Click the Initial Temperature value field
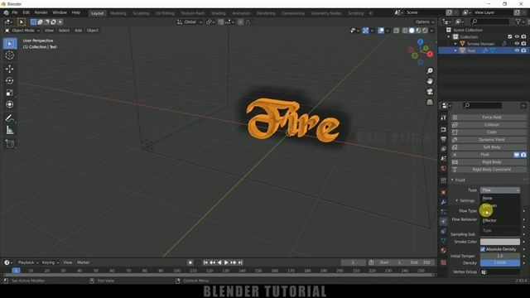Viewport: 530px width, 298px height. tap(500, 256)
